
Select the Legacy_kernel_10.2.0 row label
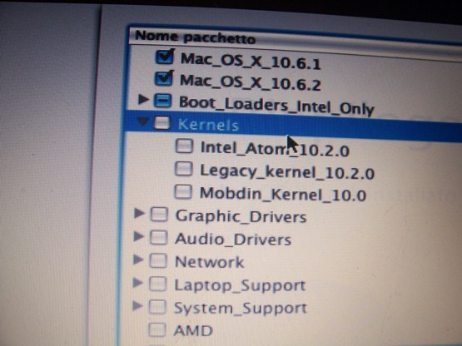pyautogui.click(x=287, y=172)
